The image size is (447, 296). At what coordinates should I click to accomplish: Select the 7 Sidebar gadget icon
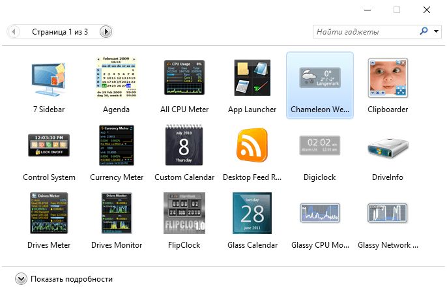[x=49, y=78]
